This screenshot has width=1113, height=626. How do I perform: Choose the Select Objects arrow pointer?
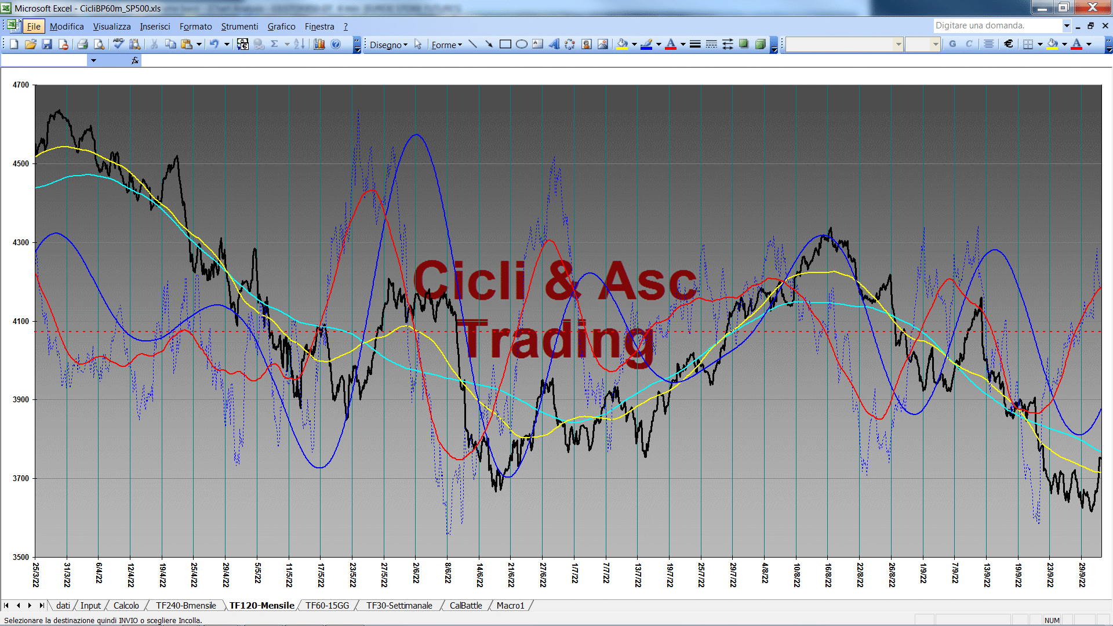tap(418, 45)
